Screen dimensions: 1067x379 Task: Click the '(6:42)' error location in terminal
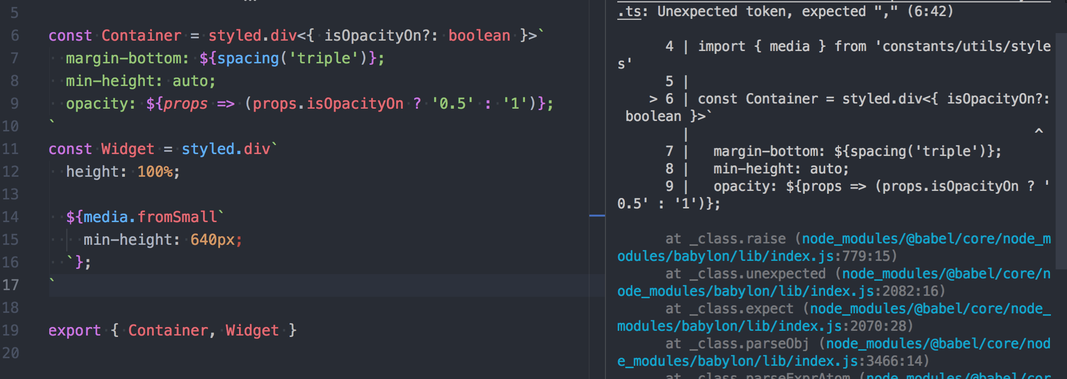click(x=930, y=11)
